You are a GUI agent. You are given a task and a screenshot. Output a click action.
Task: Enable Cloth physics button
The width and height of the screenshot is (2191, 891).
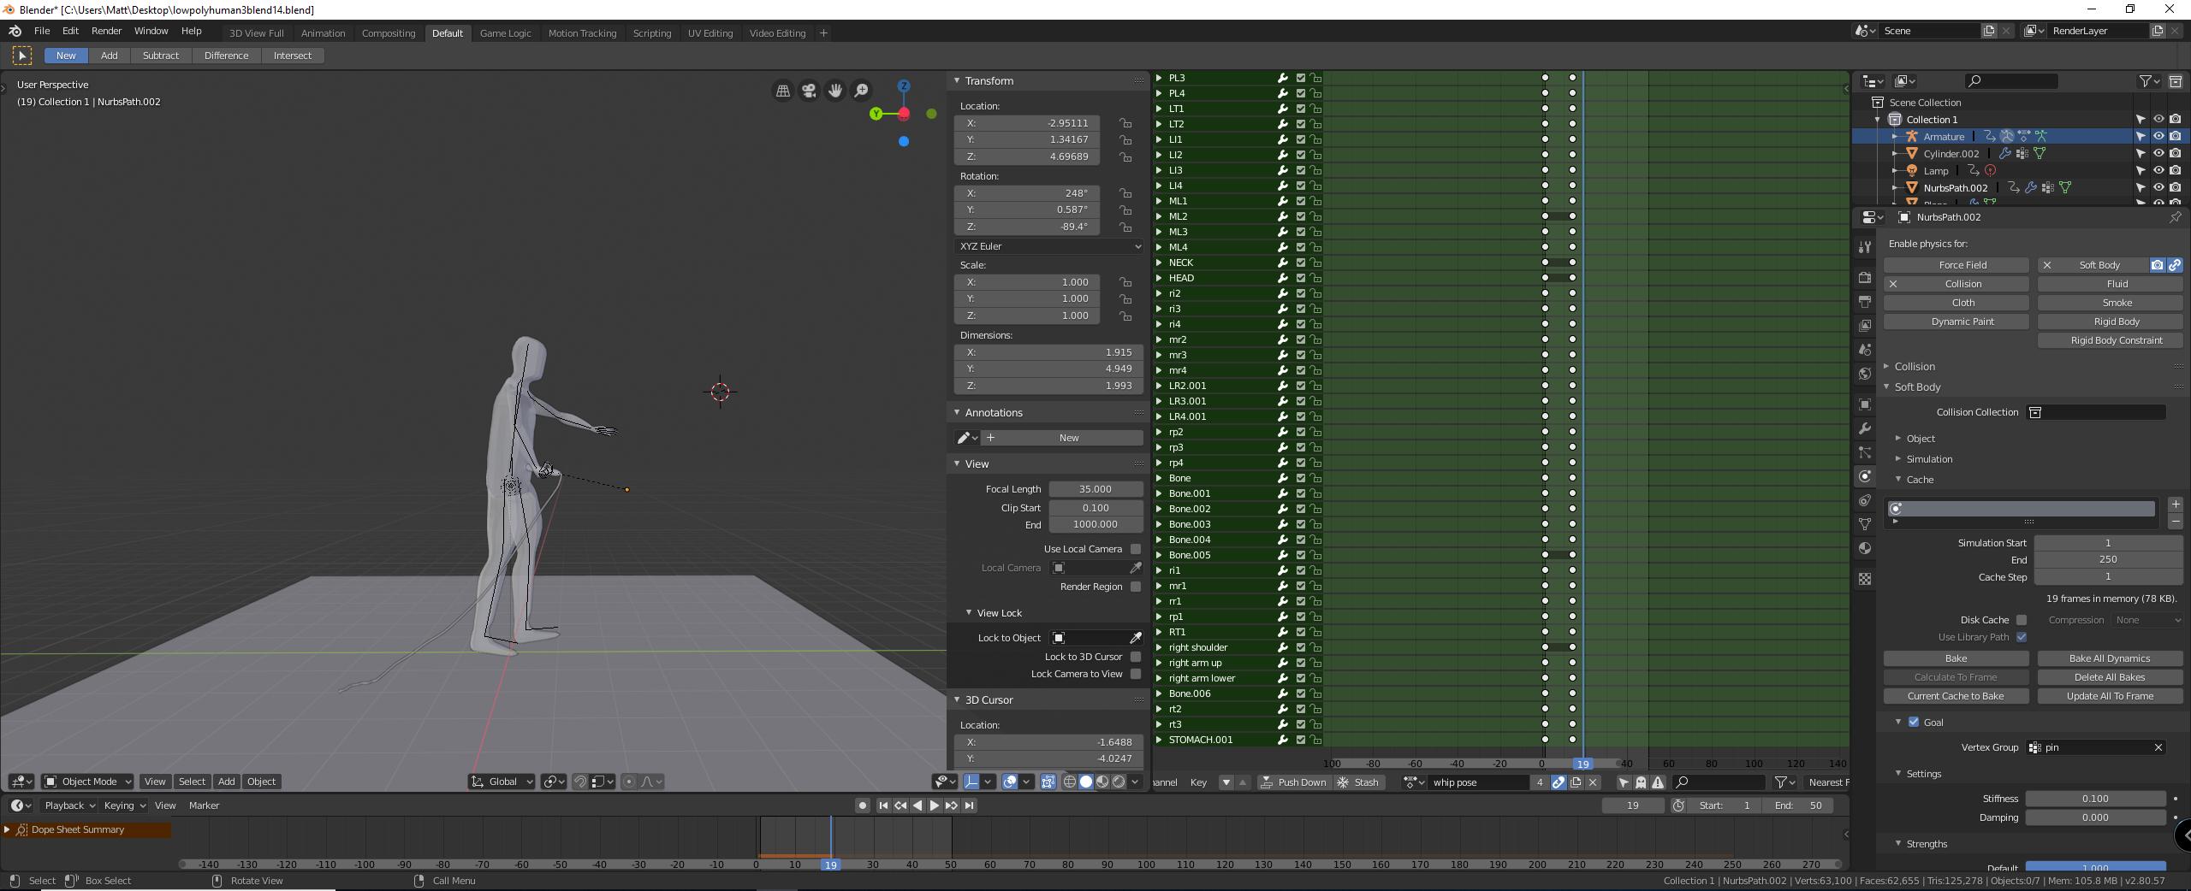pyautogui.click(x=1956, y=303)
